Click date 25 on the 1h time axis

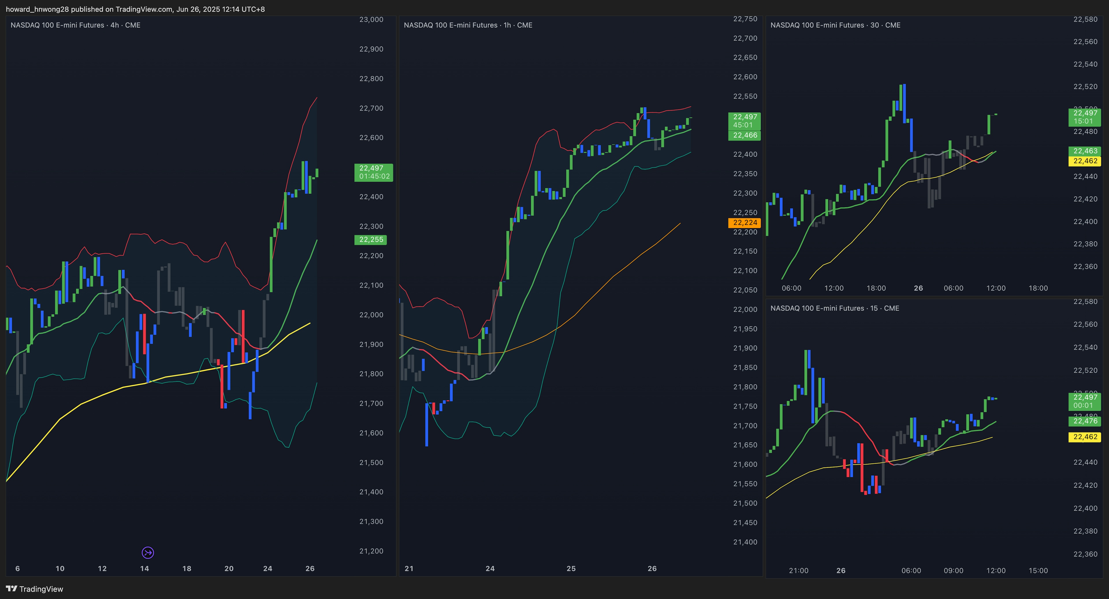pos(571,568)
